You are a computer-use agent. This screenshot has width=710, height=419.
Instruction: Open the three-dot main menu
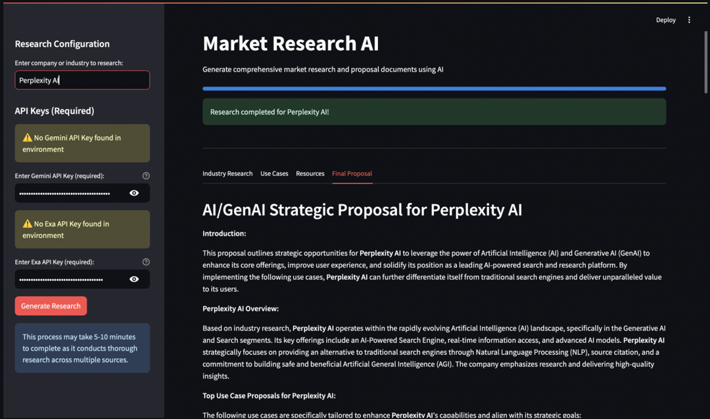(x=689, y=20)
